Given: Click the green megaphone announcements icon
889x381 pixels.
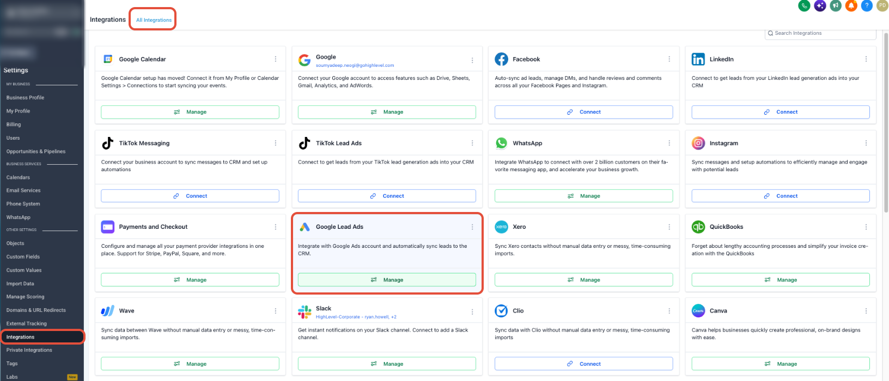Looking at the screenshot, I should coord(836,5).
